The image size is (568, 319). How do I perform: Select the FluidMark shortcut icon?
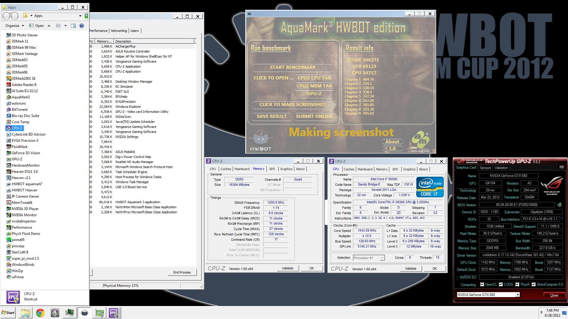coord(9,147)
